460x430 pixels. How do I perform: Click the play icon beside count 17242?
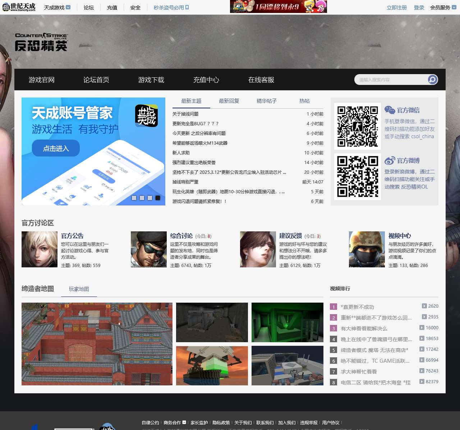[x=422, y=349]
